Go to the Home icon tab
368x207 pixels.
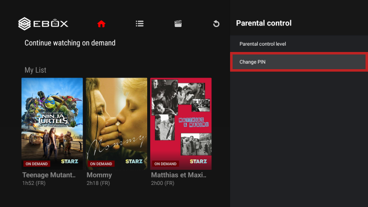coord(102,24)
